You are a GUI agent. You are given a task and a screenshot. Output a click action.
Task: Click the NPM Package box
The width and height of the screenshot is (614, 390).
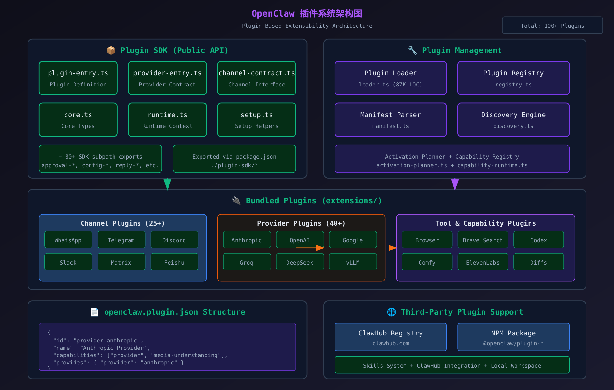point(513,337)
